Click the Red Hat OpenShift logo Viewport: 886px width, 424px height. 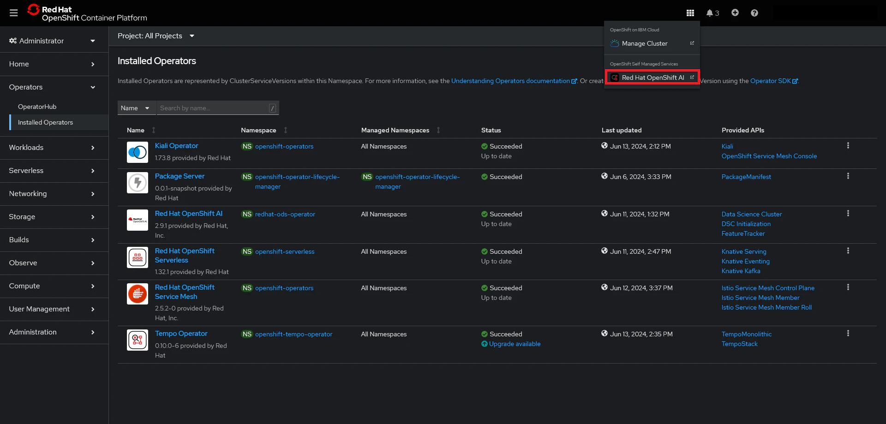(87, 13)
